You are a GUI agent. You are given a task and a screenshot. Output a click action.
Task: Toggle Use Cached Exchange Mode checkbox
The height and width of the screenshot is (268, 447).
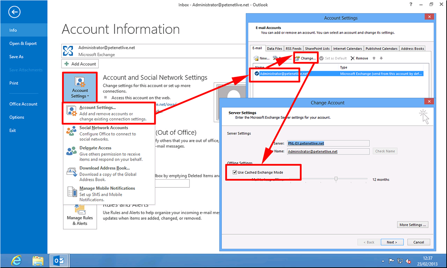click(234, 172)
